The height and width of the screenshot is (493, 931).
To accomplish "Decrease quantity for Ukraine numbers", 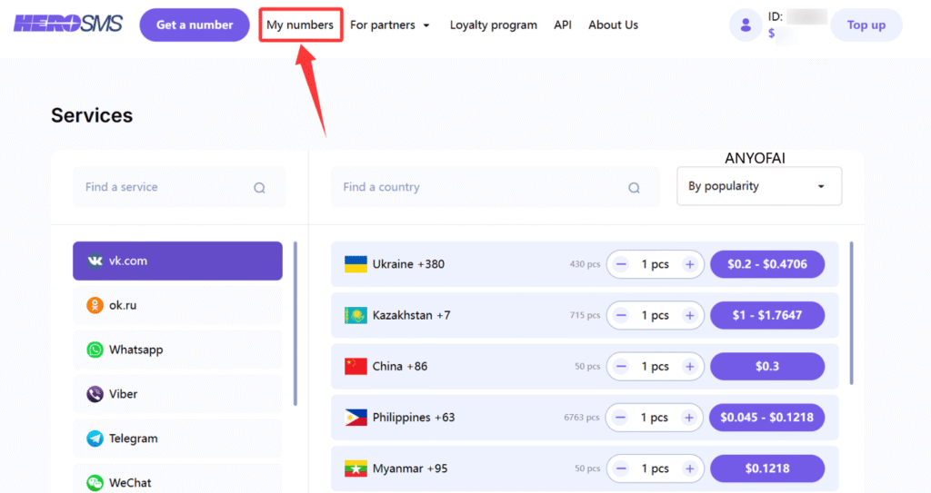I will click(621, 264).
